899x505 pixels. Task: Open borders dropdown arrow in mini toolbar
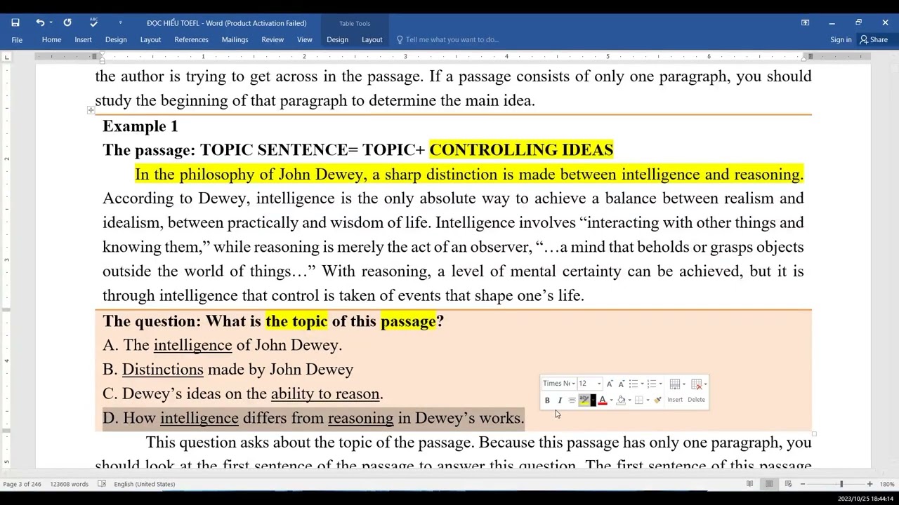(x=648, y=400)
